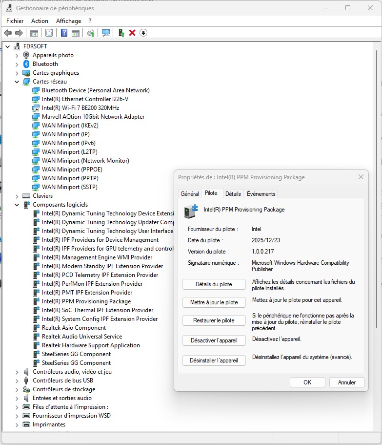The height and width of the screenshot is (445, 382).
Task: Click the black down-arrow disable device icon
Action: click(x=143, y=33)
